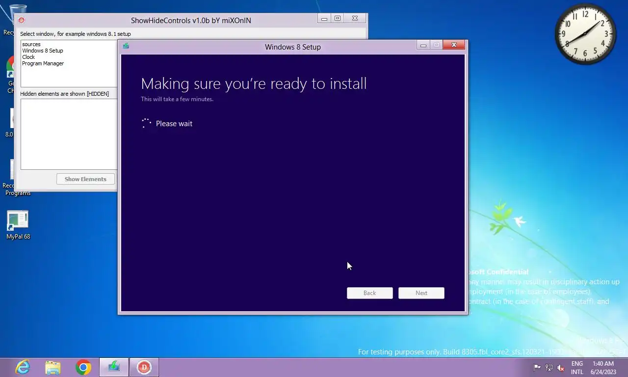This screenshot has width=628, height=377.
Task: Switch to Windows 8 Setup taskbar button
Action: coord(114,367)
